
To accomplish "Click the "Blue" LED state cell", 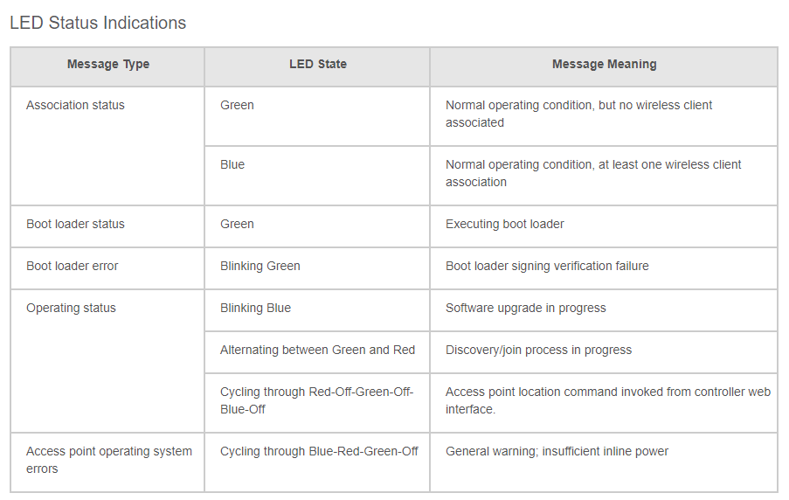I will [232, 164].
